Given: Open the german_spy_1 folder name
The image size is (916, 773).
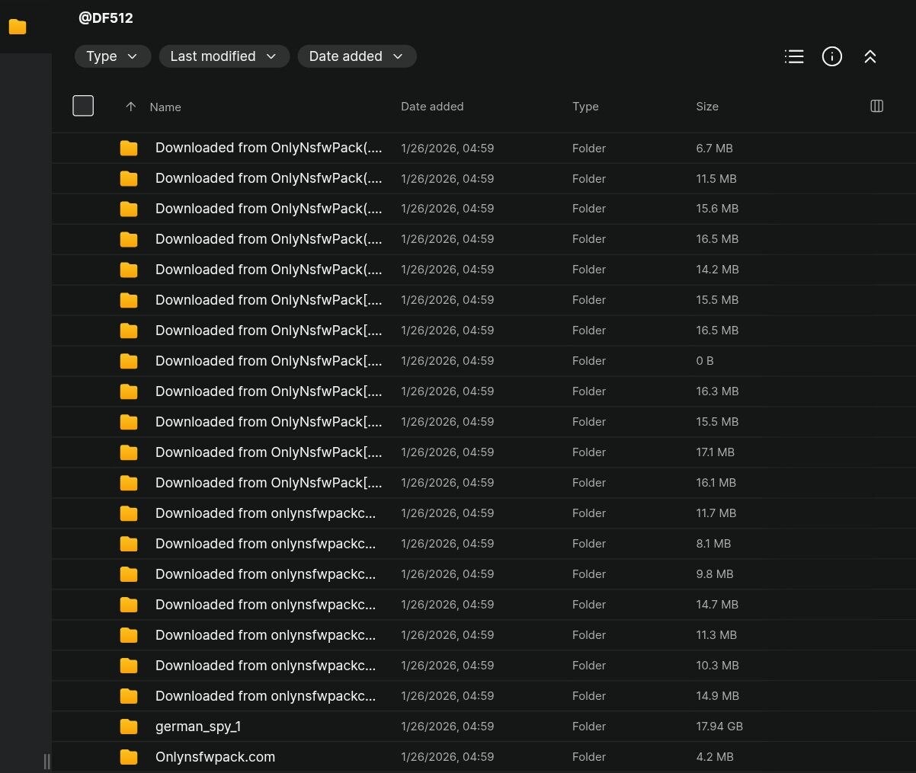Looking at the screenshot, I should tap(198, 727).
